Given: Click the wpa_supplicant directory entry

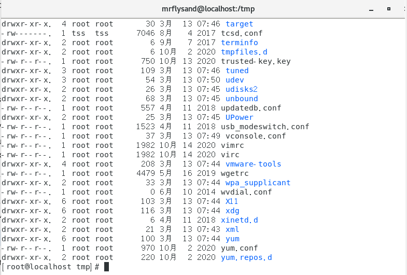Looking at the screenshot, I should pos(258,183).
